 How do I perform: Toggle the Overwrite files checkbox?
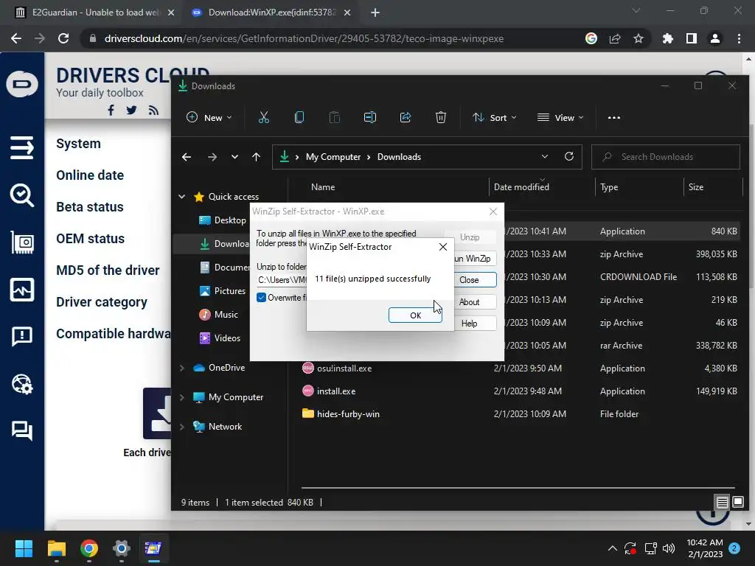coord(262,298)
